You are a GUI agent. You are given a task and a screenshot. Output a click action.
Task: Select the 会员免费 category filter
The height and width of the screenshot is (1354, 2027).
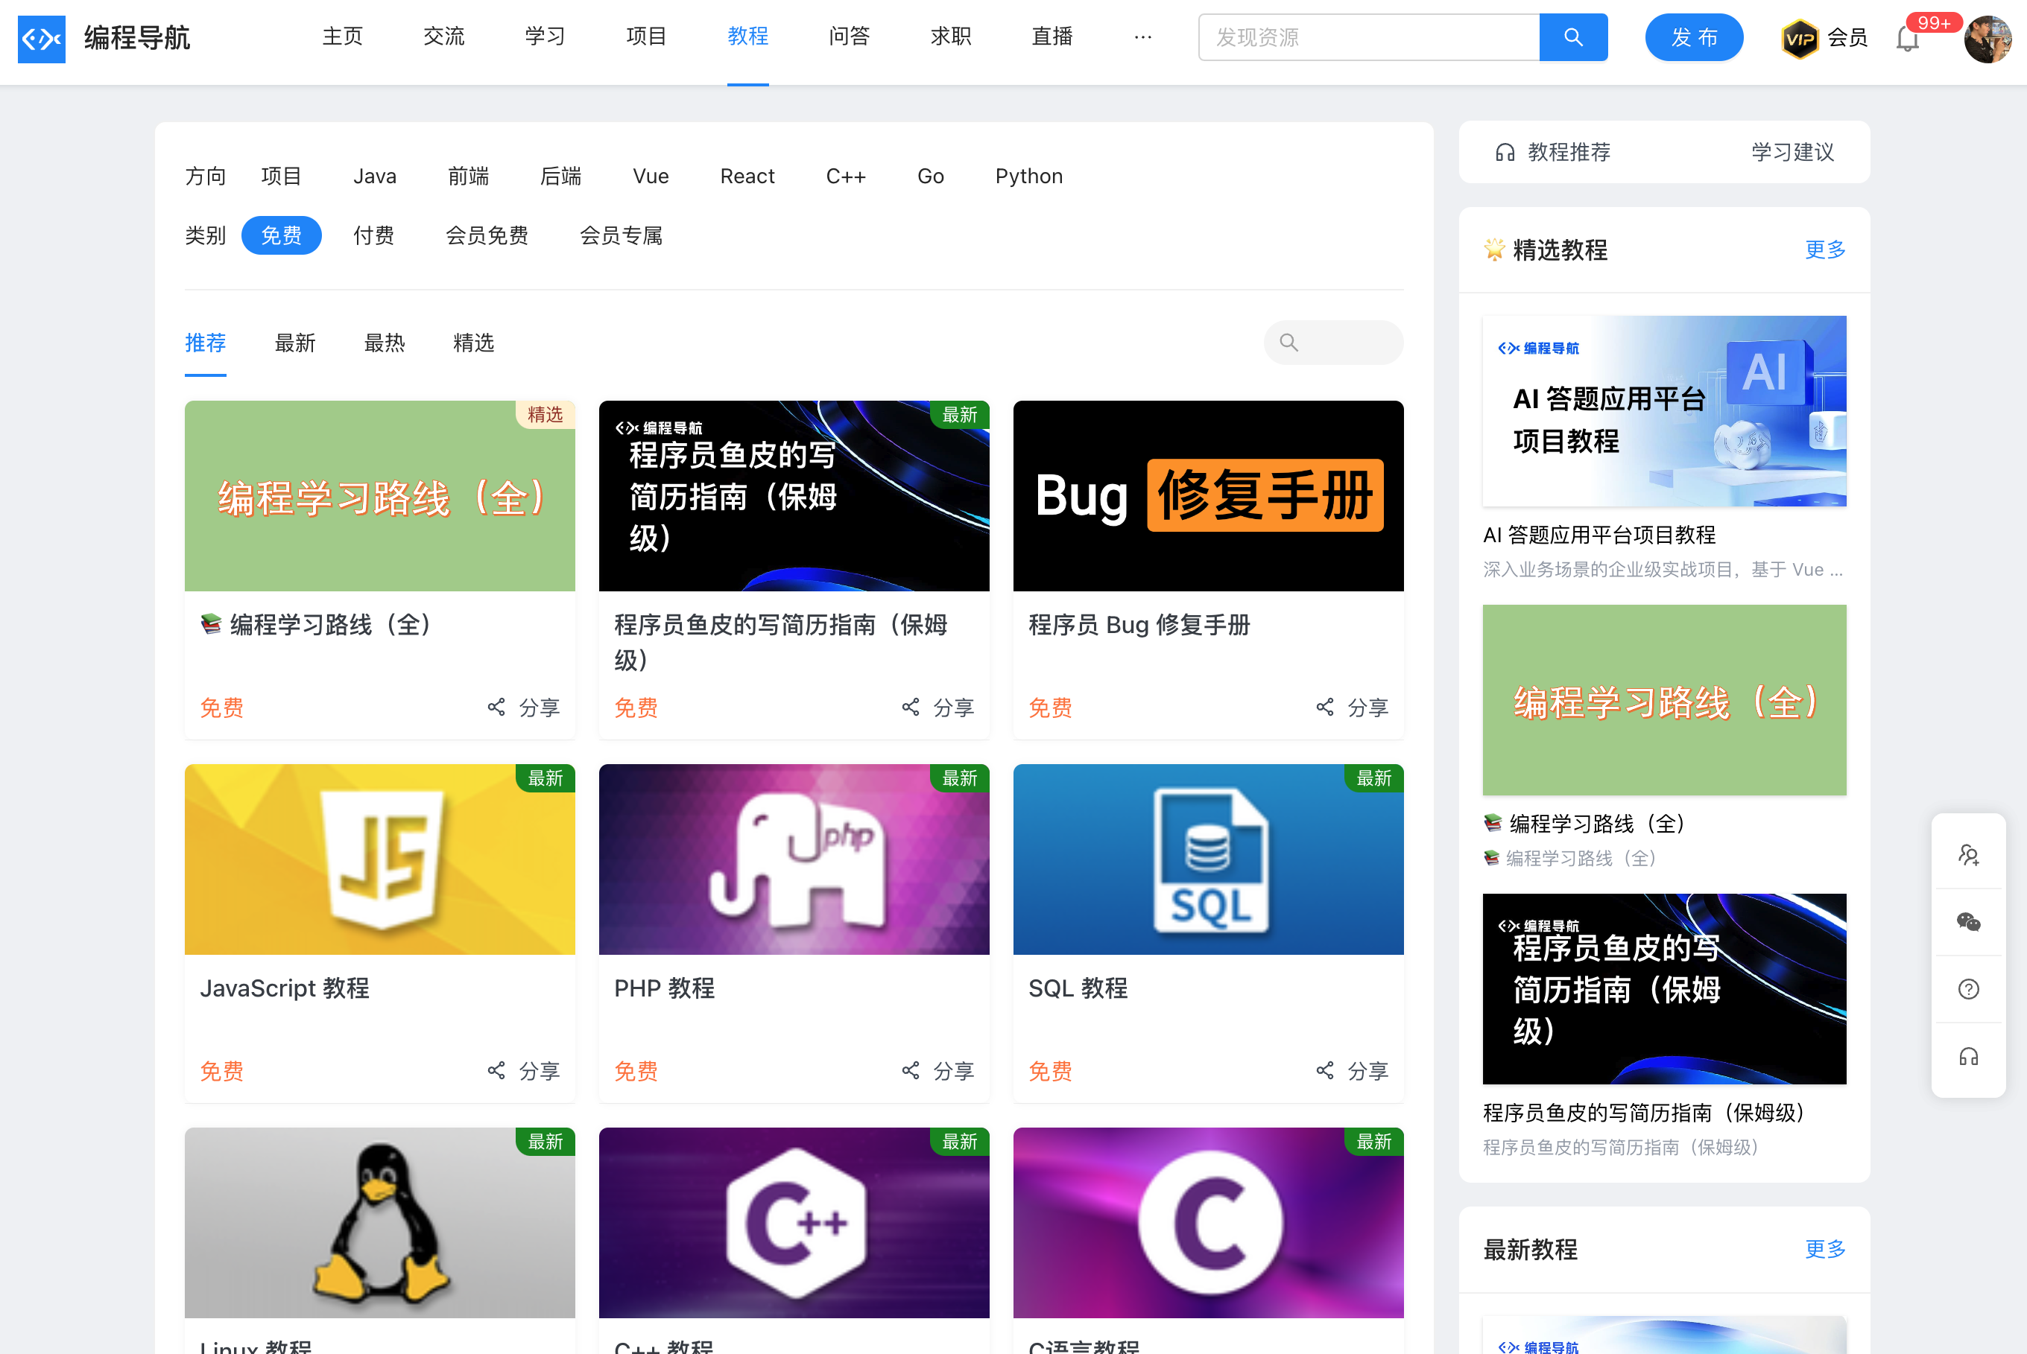click(x=487, y=236)
